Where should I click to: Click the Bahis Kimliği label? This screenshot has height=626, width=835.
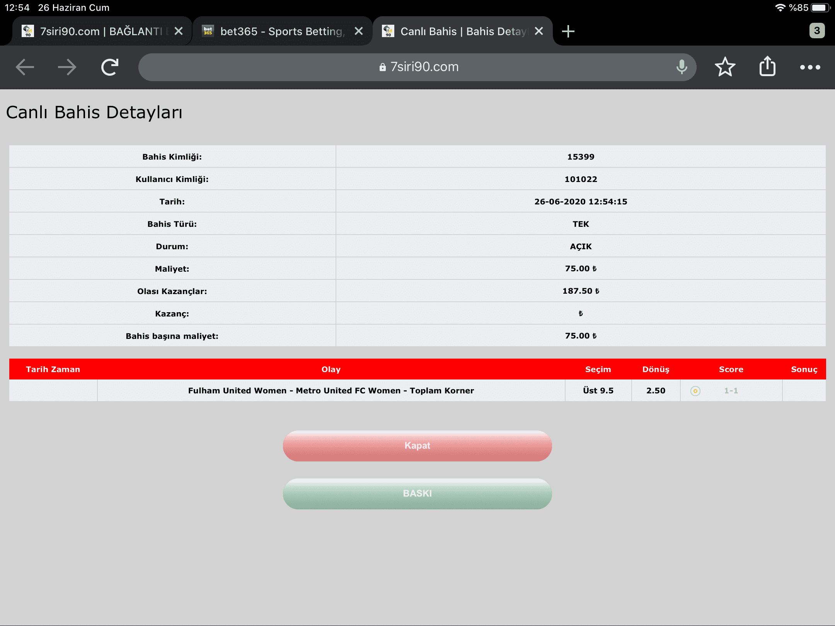(x=172, y=157)
